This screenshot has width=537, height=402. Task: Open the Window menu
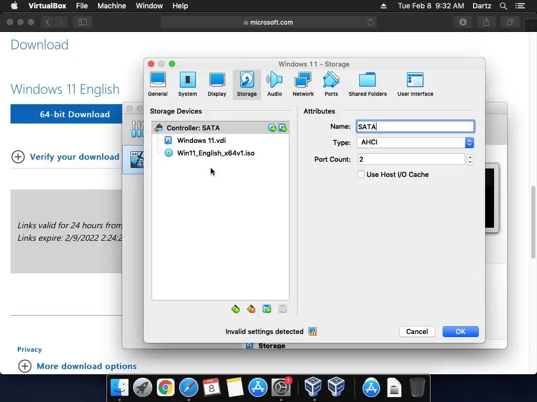[x=149, y=6]
